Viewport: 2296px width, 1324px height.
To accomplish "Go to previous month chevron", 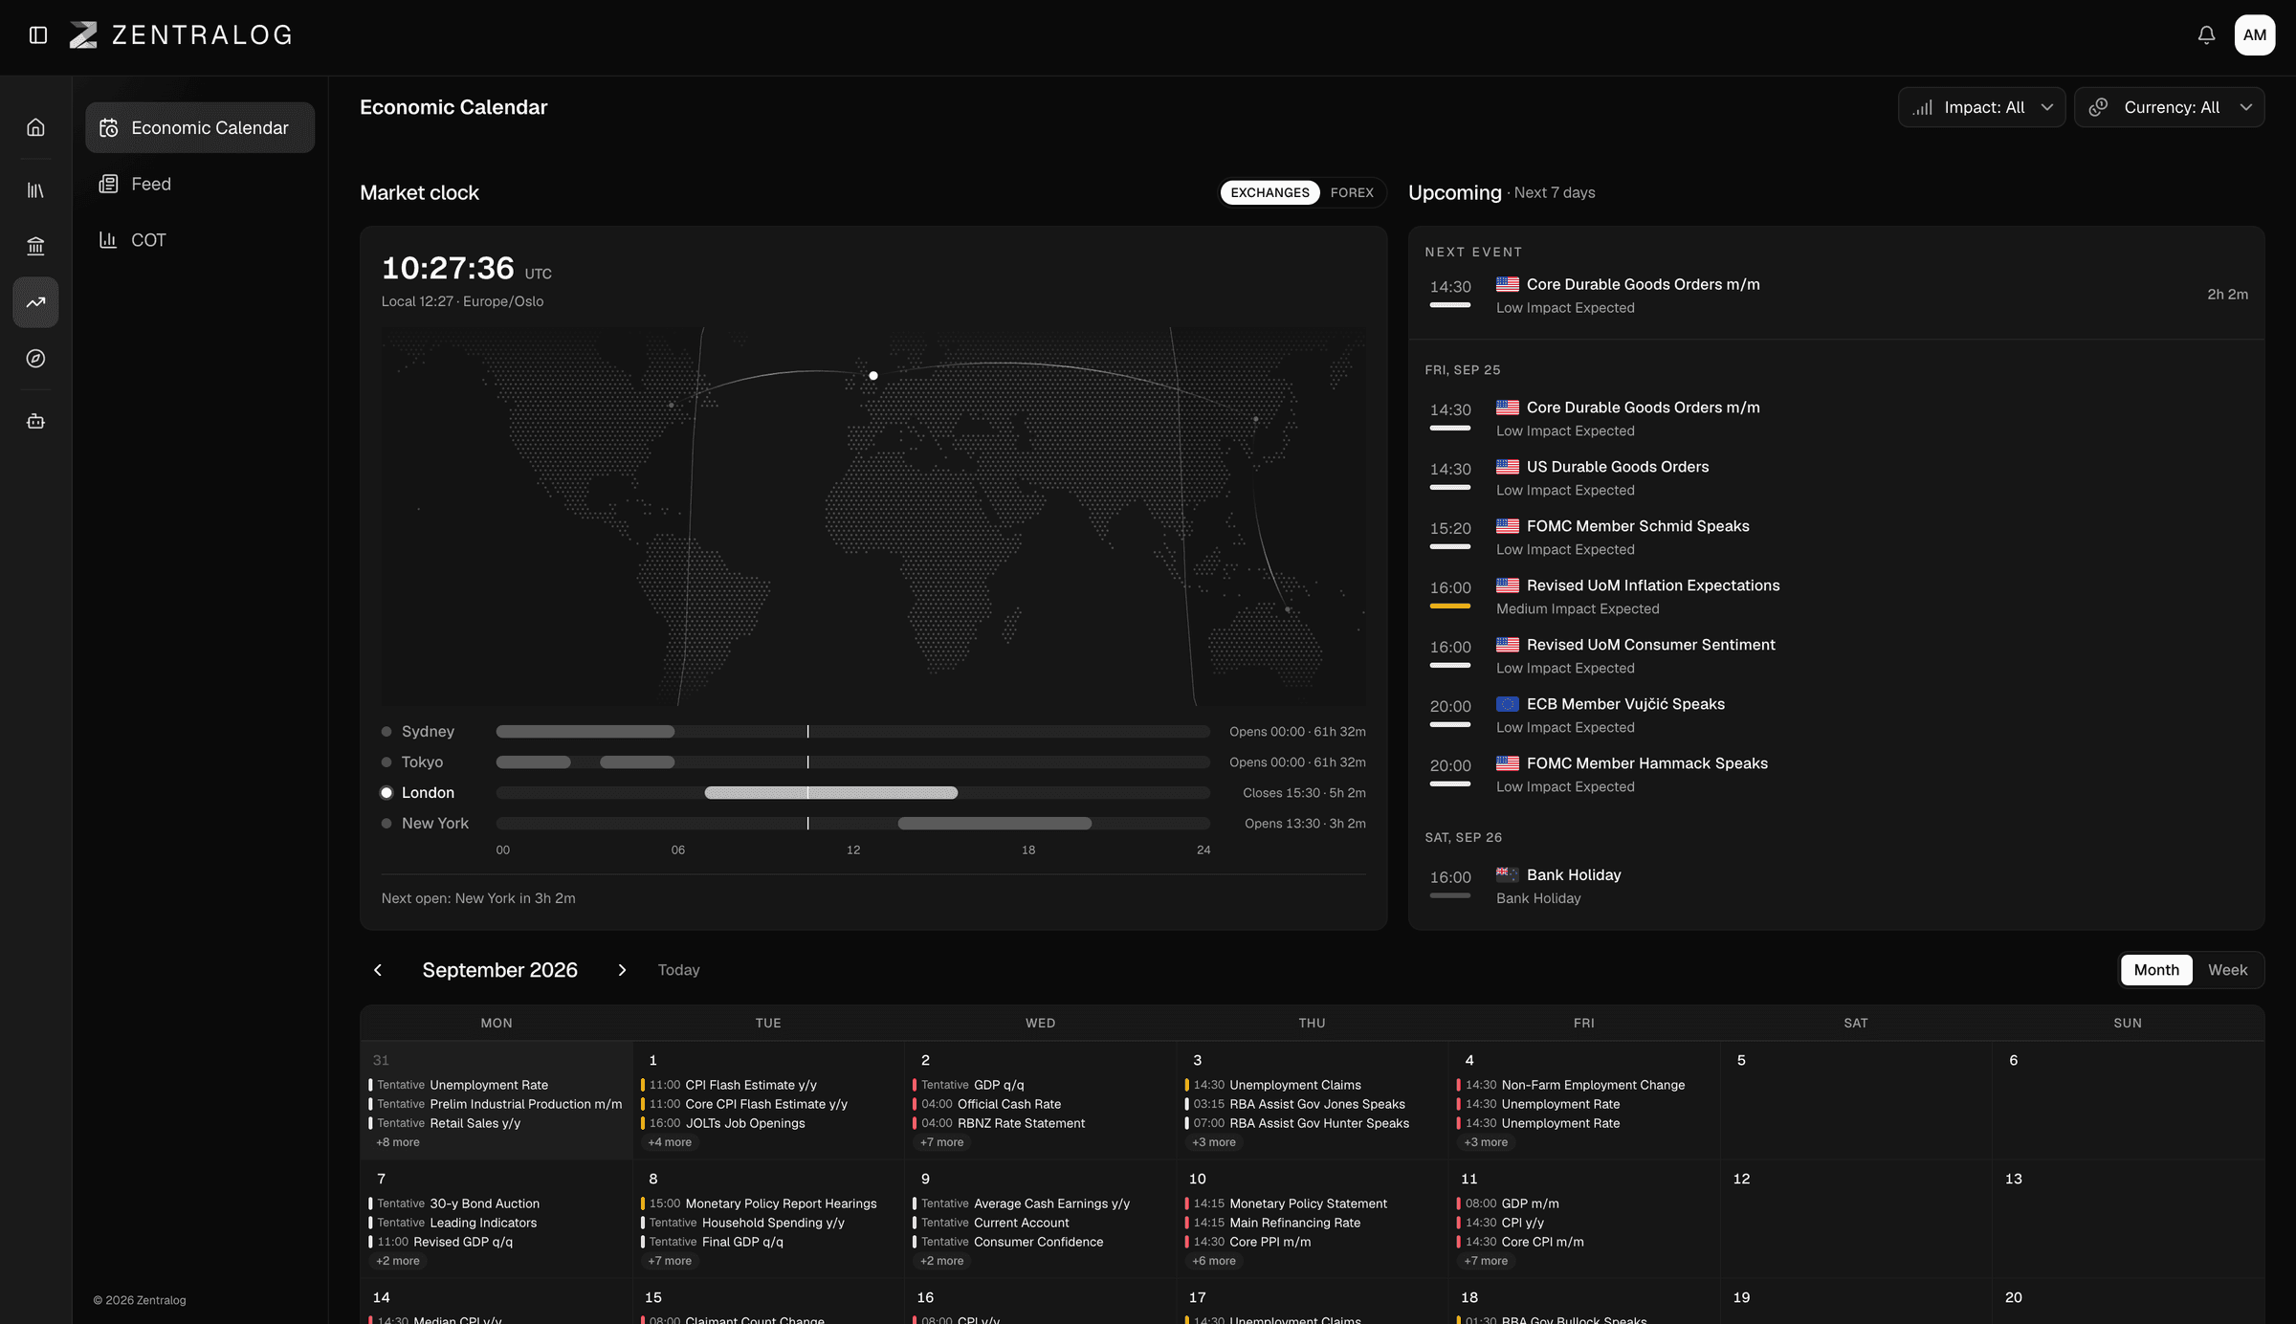I will [x=378, y=970].
